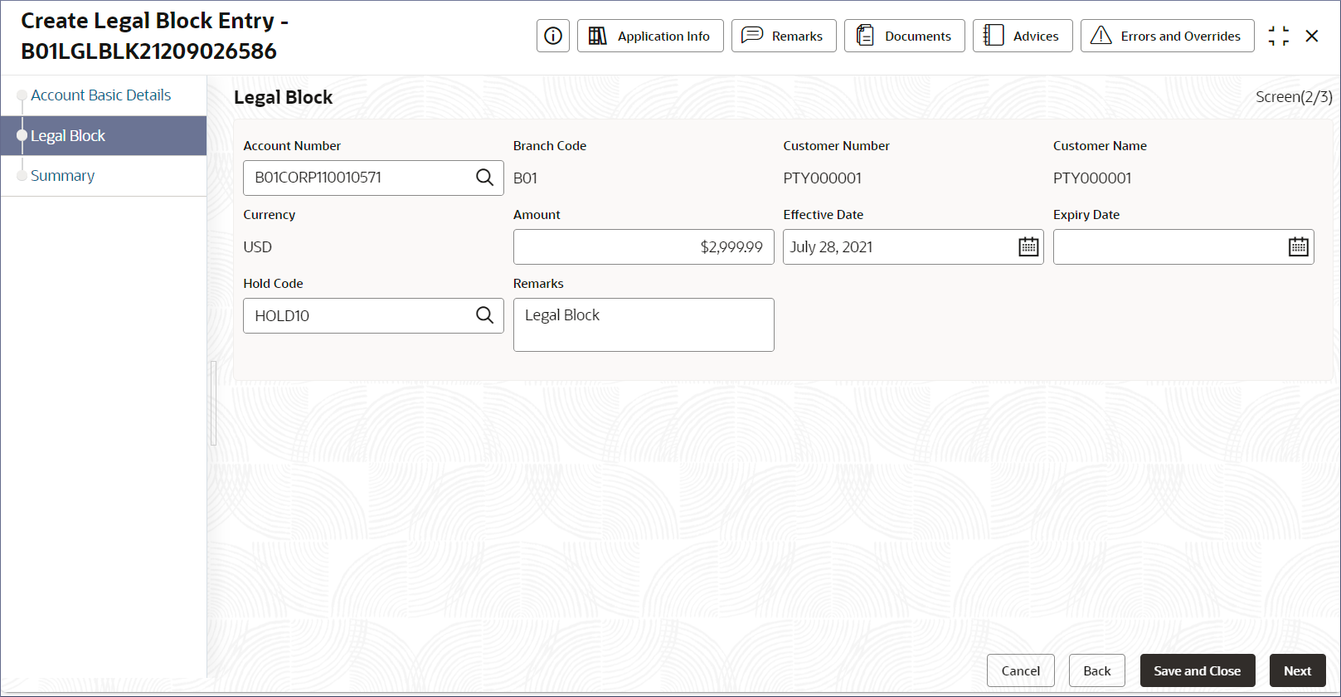
Task: Go to Account Basic Details step
Action: [x=100, y=95]
